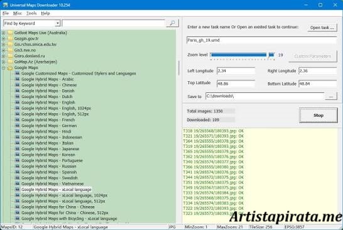Click the task name field Paris_gh_19.umd
Screen dimensions: 343x230
pos(261,40)
